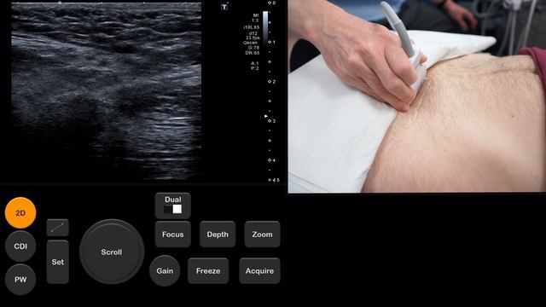
Task: Click the 4.5 depth scale label
Action: coord(276,180)
